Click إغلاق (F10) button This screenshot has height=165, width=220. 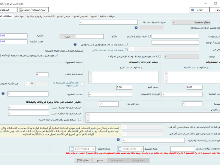tap(83, 160)
